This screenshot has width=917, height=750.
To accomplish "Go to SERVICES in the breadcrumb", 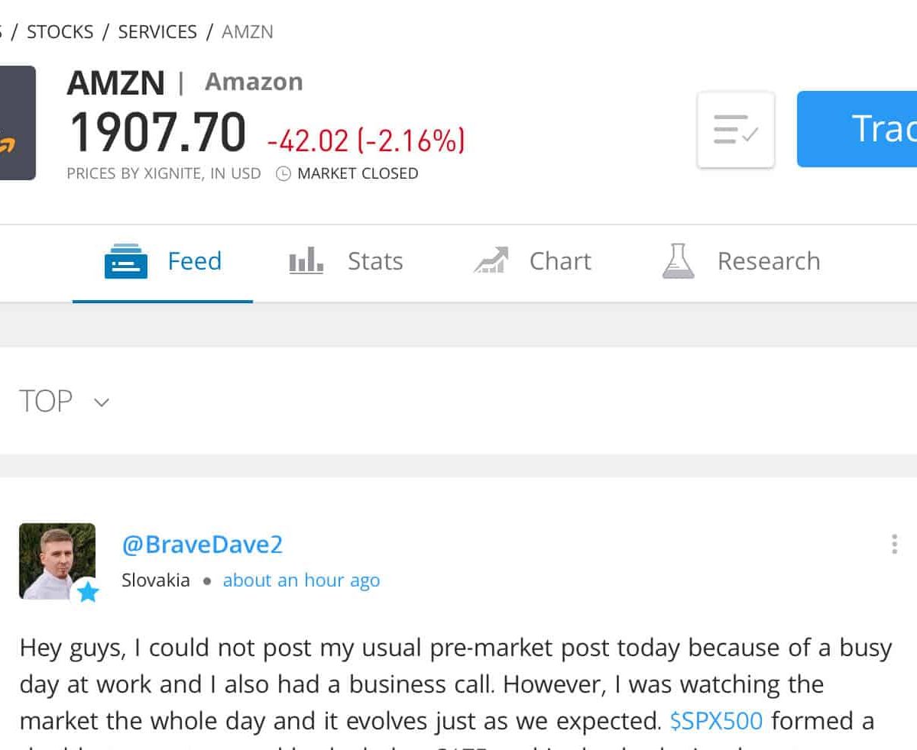I will [x=157, y=32].
